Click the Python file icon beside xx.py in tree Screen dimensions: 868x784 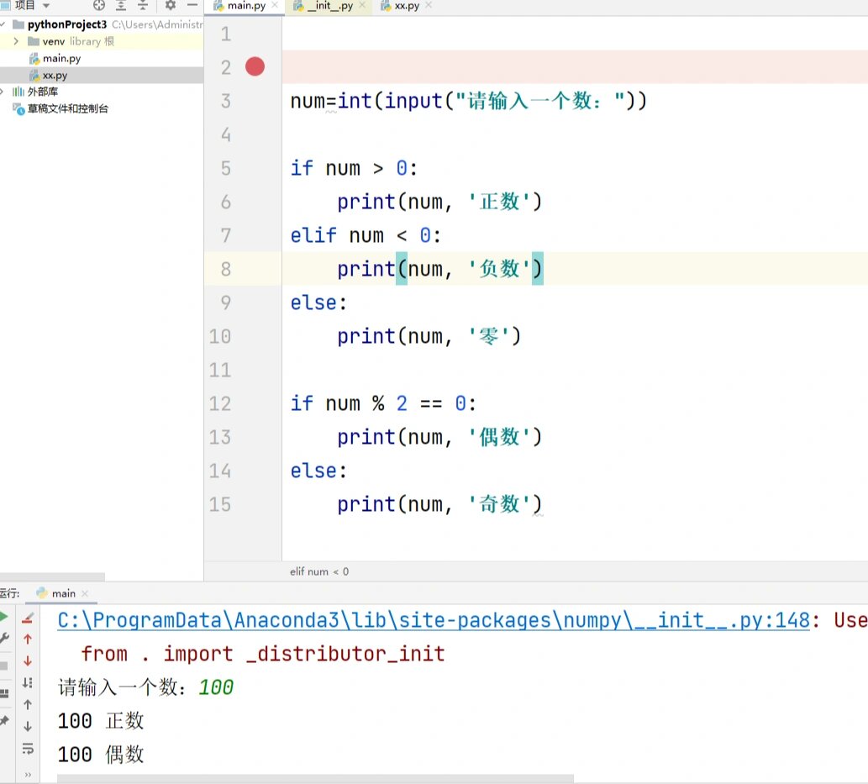34,76
